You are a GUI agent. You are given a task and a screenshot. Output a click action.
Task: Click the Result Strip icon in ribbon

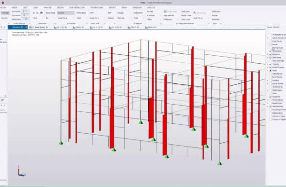click(x=165, y=11)
